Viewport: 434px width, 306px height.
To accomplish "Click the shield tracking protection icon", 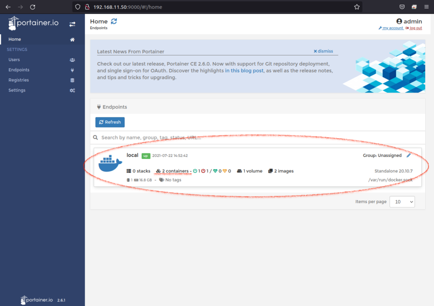I will [x=78, y=7].
